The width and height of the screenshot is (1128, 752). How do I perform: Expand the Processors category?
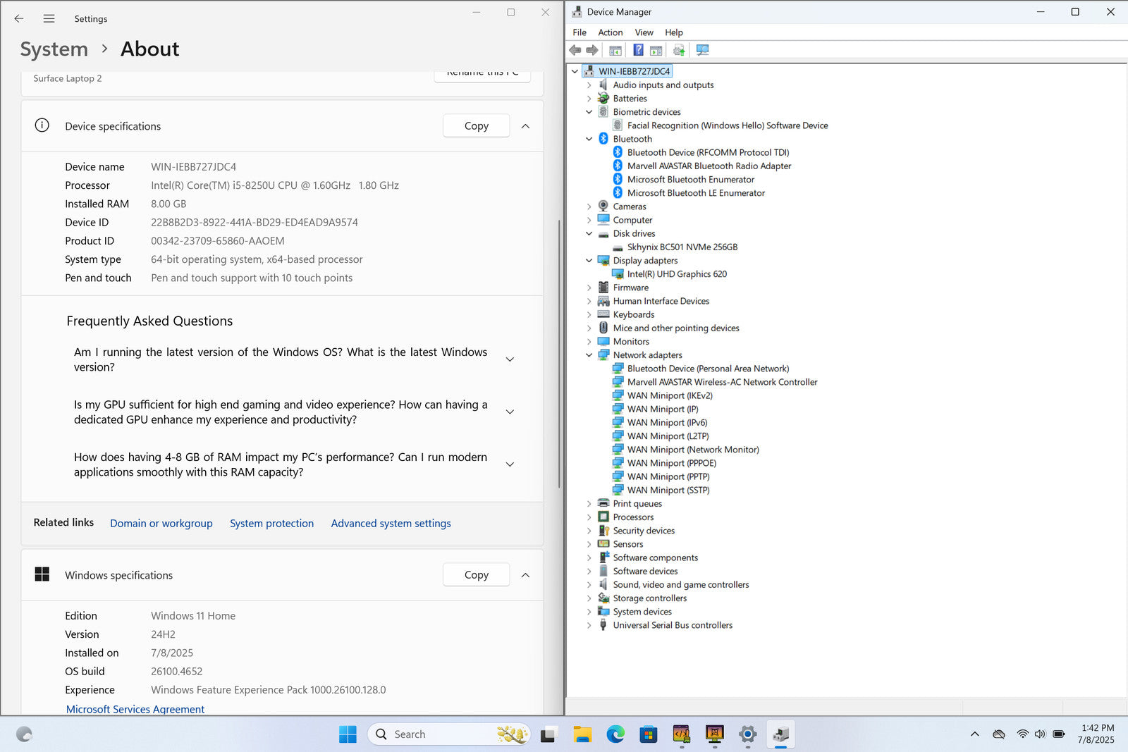589,517
